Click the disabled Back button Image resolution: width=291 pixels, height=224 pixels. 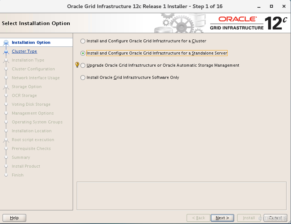pyautogui.click(x=198, y=218)
